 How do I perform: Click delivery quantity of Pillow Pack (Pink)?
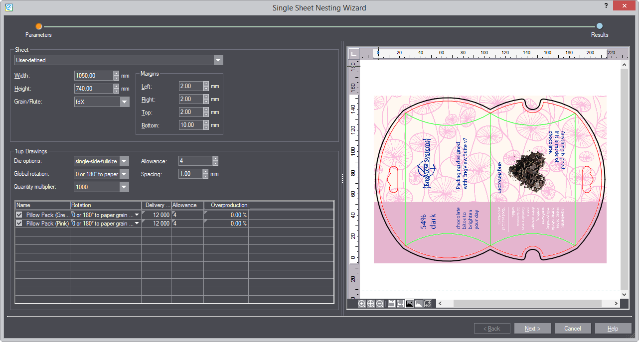point(157,224)
